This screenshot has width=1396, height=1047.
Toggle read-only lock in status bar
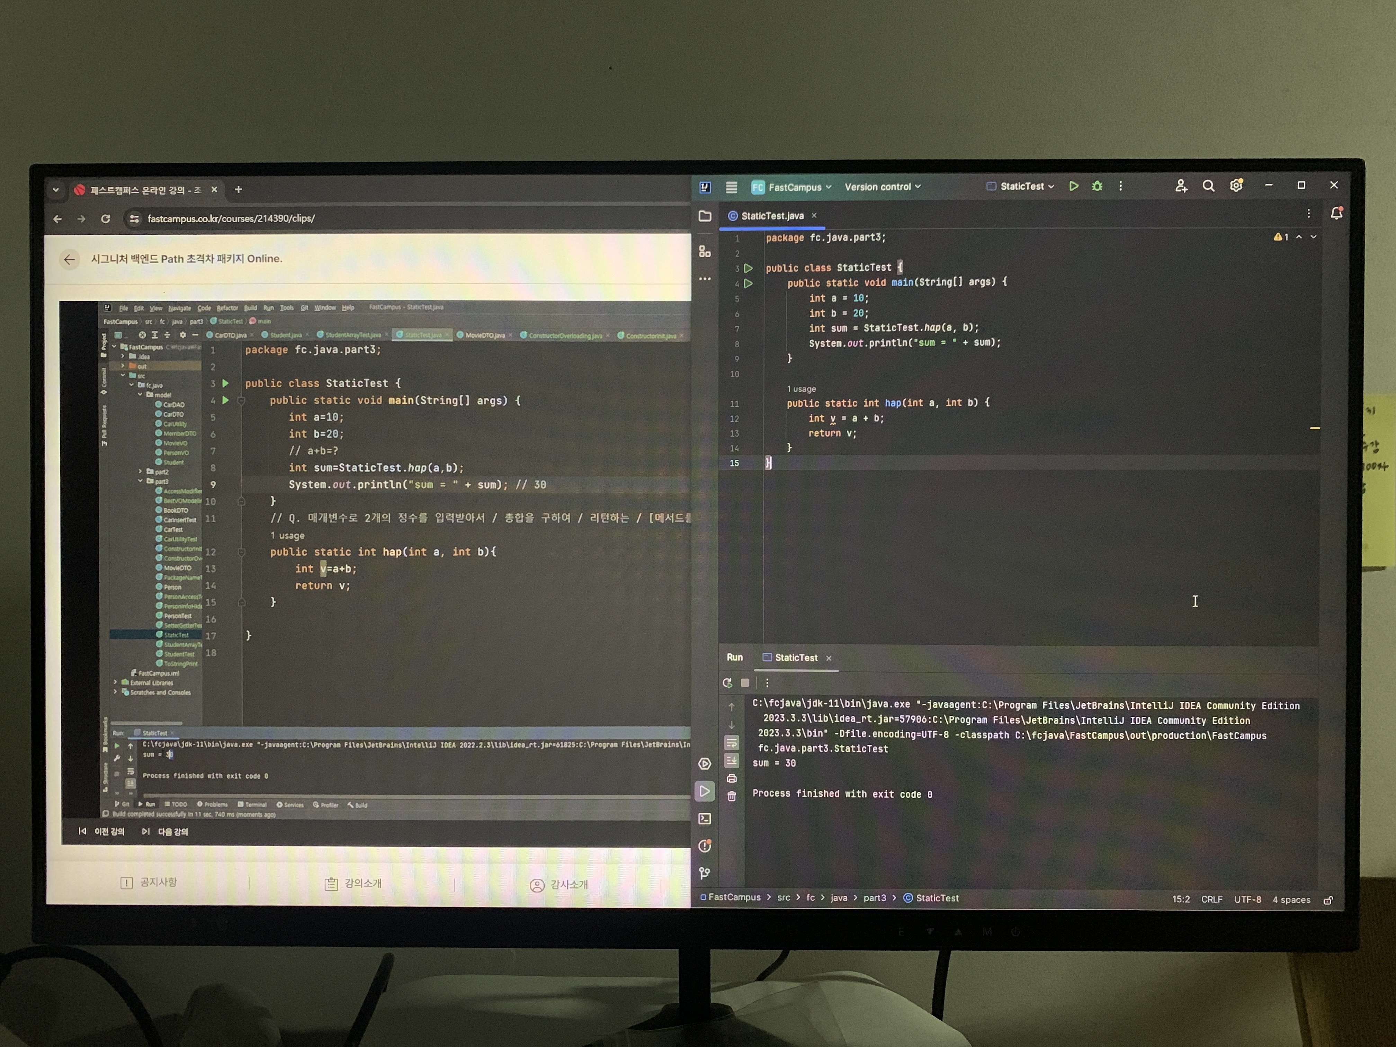point(1328,901)
